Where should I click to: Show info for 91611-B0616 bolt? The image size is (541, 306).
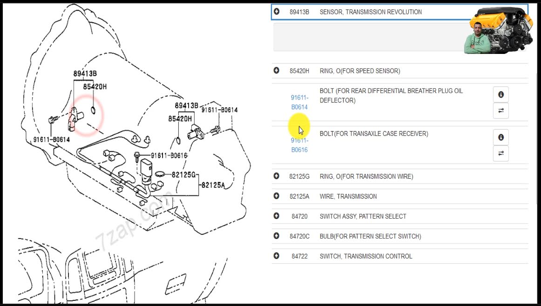point(500,137)
